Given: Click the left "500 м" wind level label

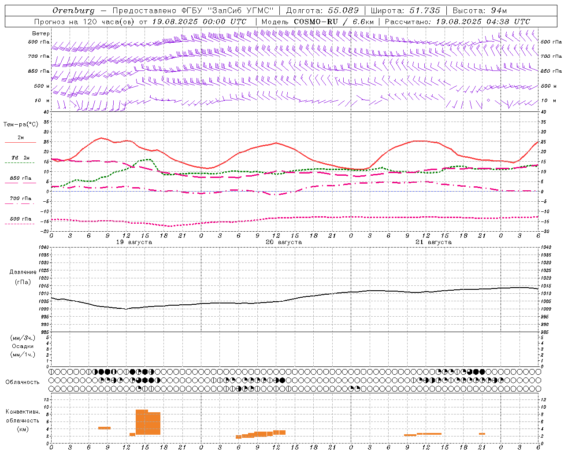Looking at the screenshot, I should click(x=42, y=86).
